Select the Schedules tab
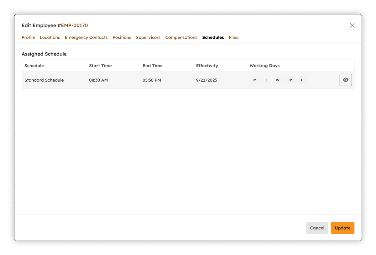 tap(213, 37)
